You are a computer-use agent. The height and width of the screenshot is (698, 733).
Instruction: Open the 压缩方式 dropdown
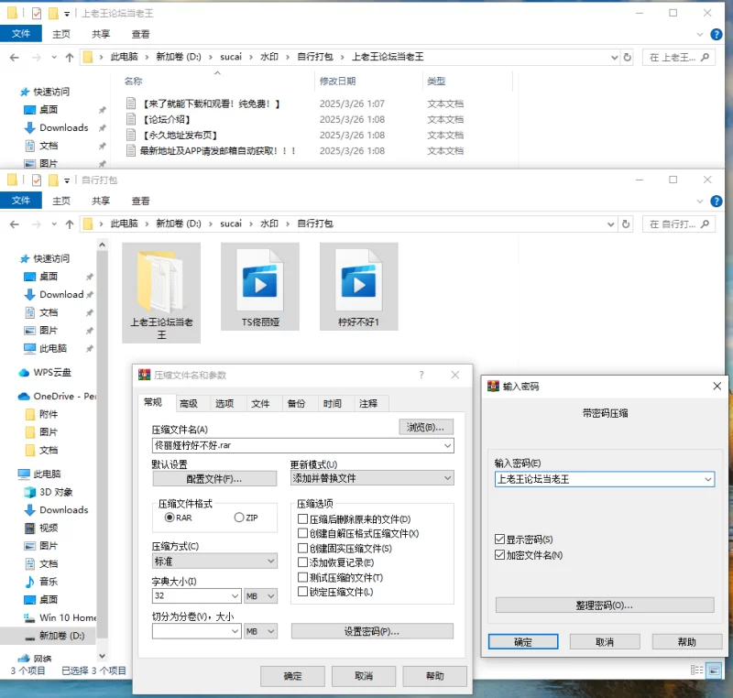pos(270,561)
